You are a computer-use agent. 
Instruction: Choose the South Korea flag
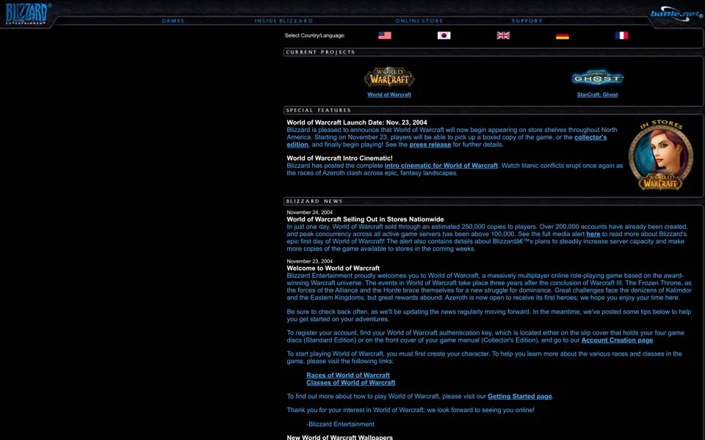[444, 35]
